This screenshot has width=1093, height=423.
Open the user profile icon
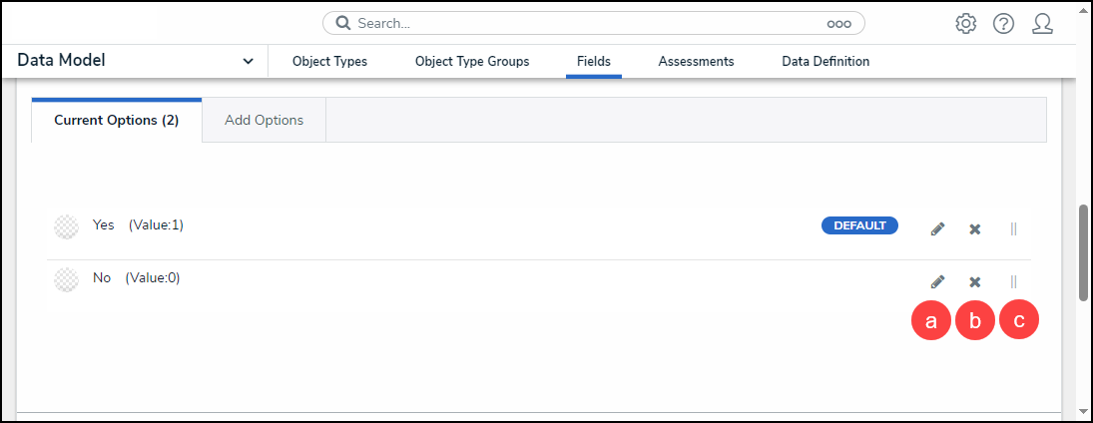pyautogui.click(x=1042, y=23)
